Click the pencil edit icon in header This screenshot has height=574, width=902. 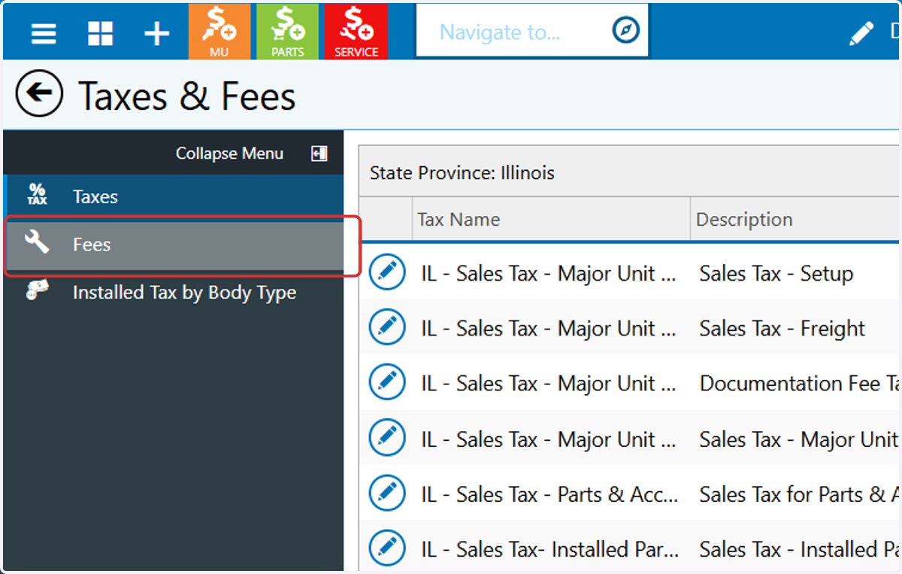click(861, 33)
